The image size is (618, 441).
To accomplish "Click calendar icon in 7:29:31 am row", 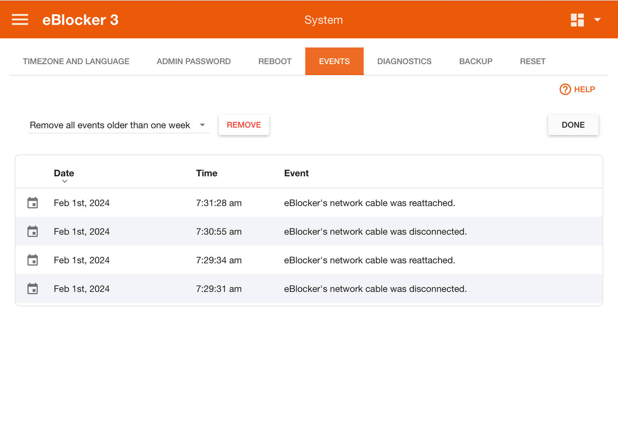I will (33, 289).
